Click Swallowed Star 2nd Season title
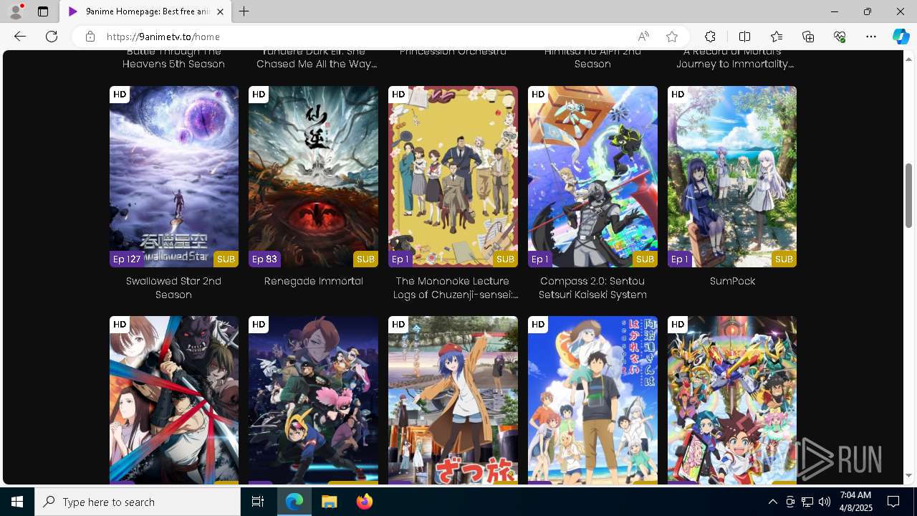This screenshot has width=917, height=516. point(173,288)
